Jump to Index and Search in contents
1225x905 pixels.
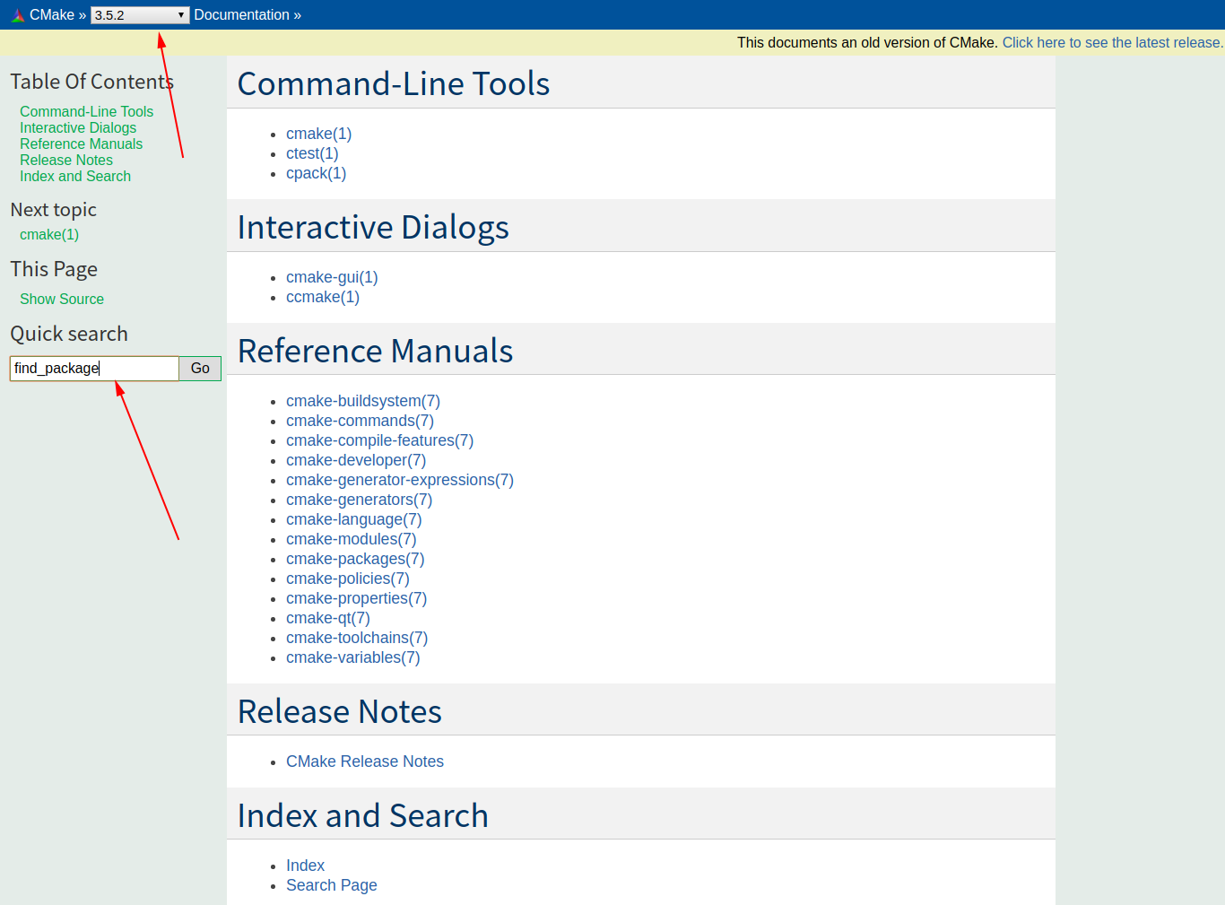tap(75, 176)
